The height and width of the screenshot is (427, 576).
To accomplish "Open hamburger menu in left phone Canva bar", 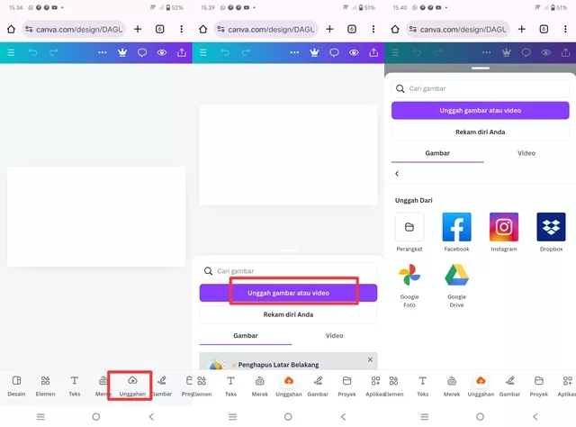I will 11,52.
